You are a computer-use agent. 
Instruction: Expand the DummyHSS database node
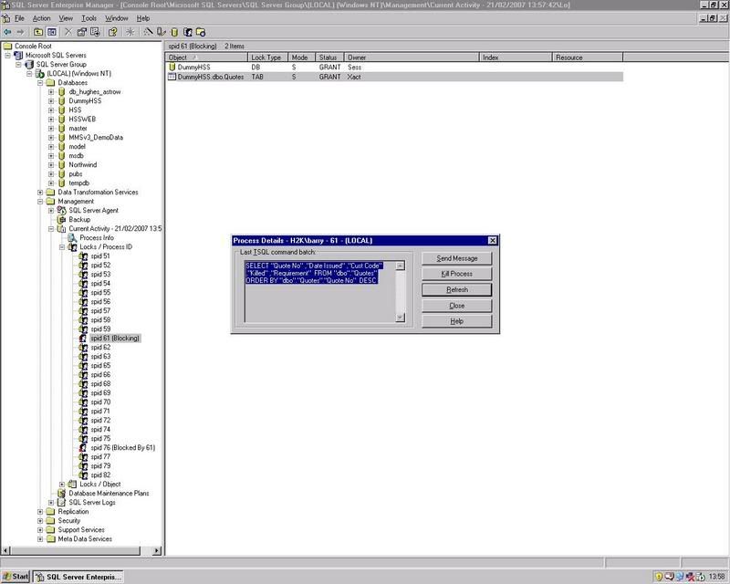(51, 101)
